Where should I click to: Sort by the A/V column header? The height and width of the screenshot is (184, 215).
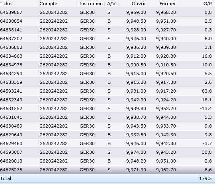(x=111, y=4)
